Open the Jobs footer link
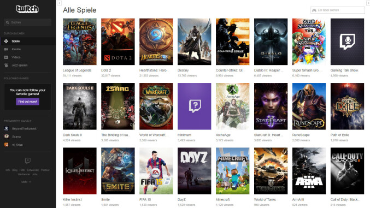The width and height of the screenshot is (370, 208). [x=34, y=174]
